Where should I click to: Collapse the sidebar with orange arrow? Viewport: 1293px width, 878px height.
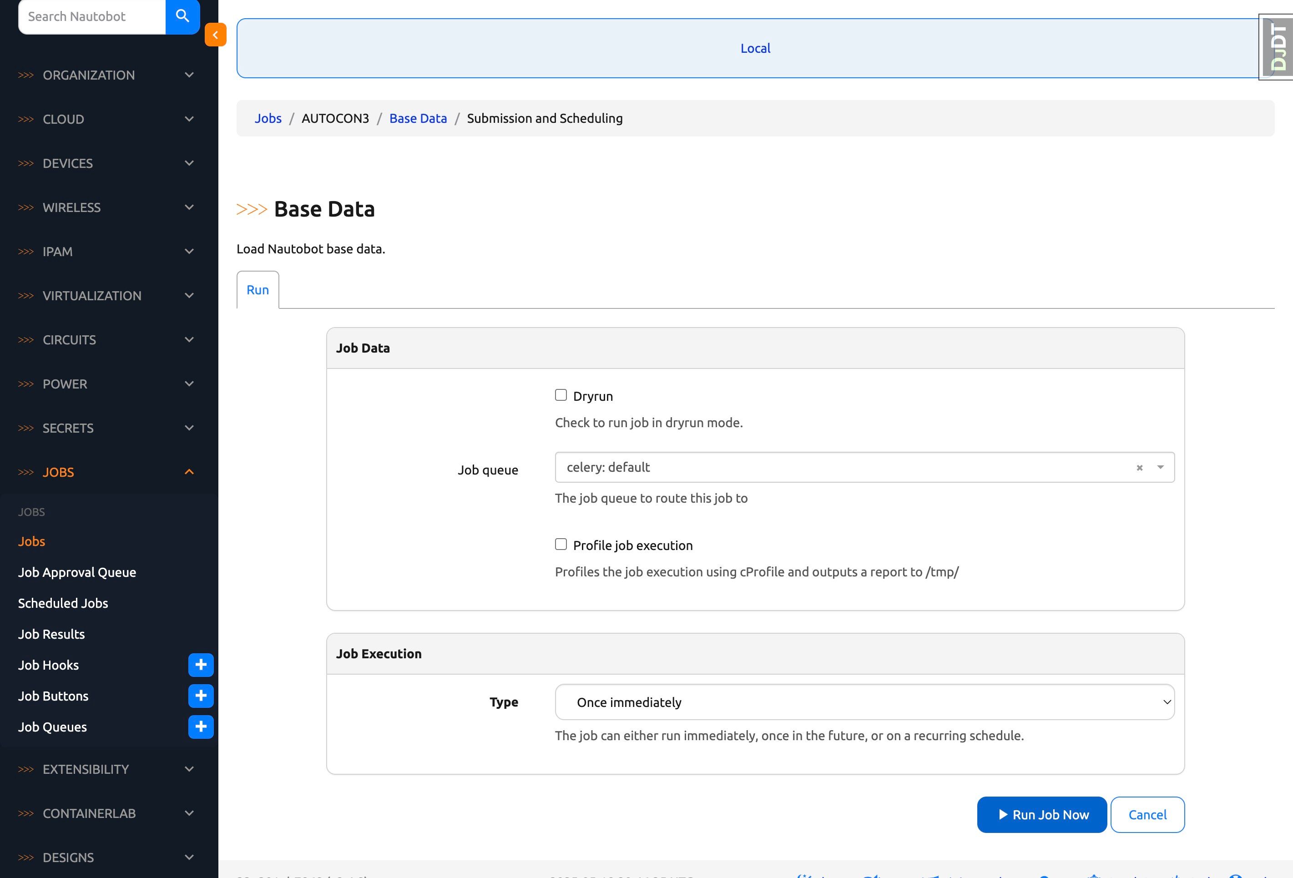coord(215,35)
